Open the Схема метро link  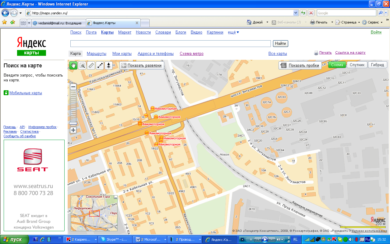(192, 54)
